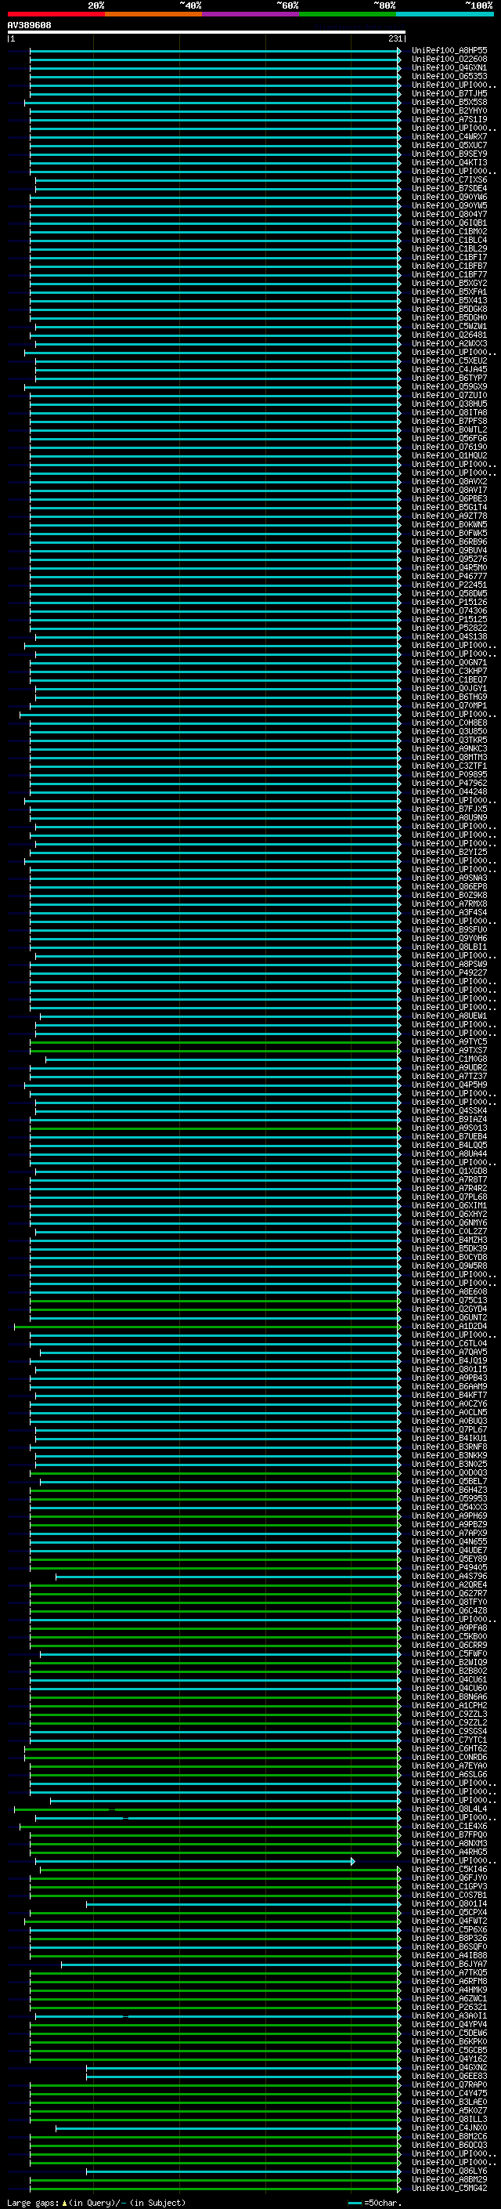Select the UniRef100_B5X413 label
This screenshot has width=501, height=2209.
click(449, 300)
